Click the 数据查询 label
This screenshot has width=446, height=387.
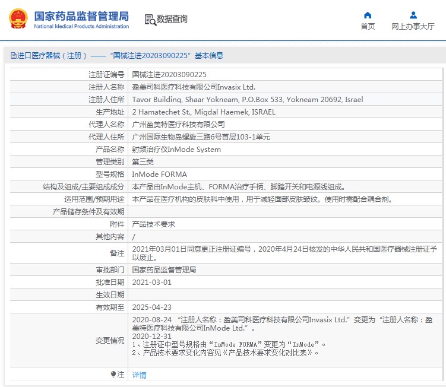[172, 19]
